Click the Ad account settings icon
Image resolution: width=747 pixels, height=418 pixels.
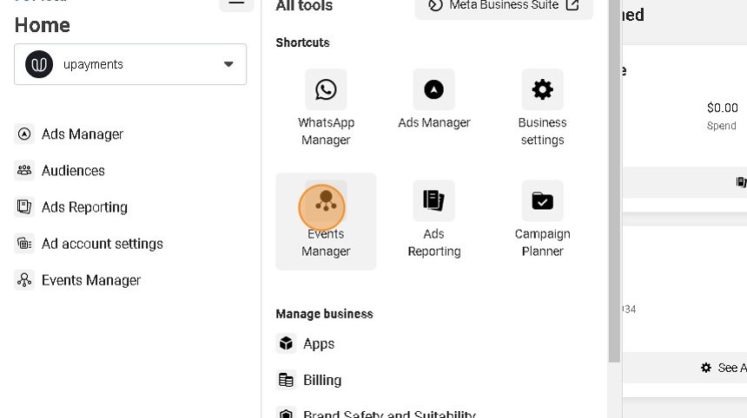tap(24, 244)
